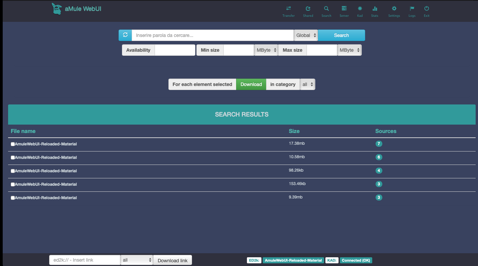
Task: Sort by File name column header
Action: click(x=23, y=131)
